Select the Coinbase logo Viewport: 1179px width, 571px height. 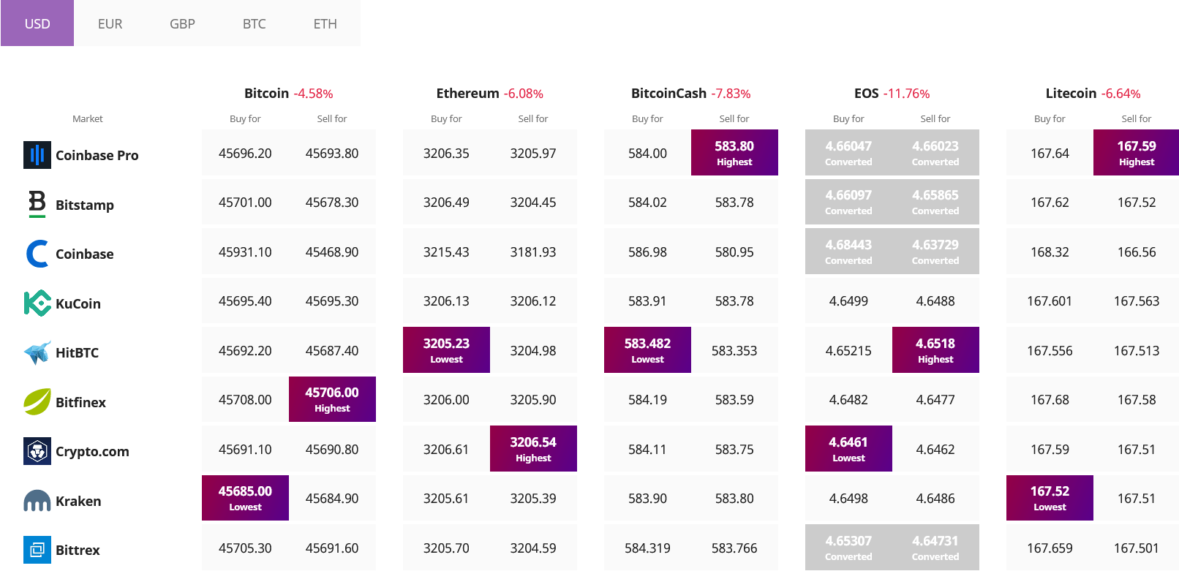pos(36,254)
